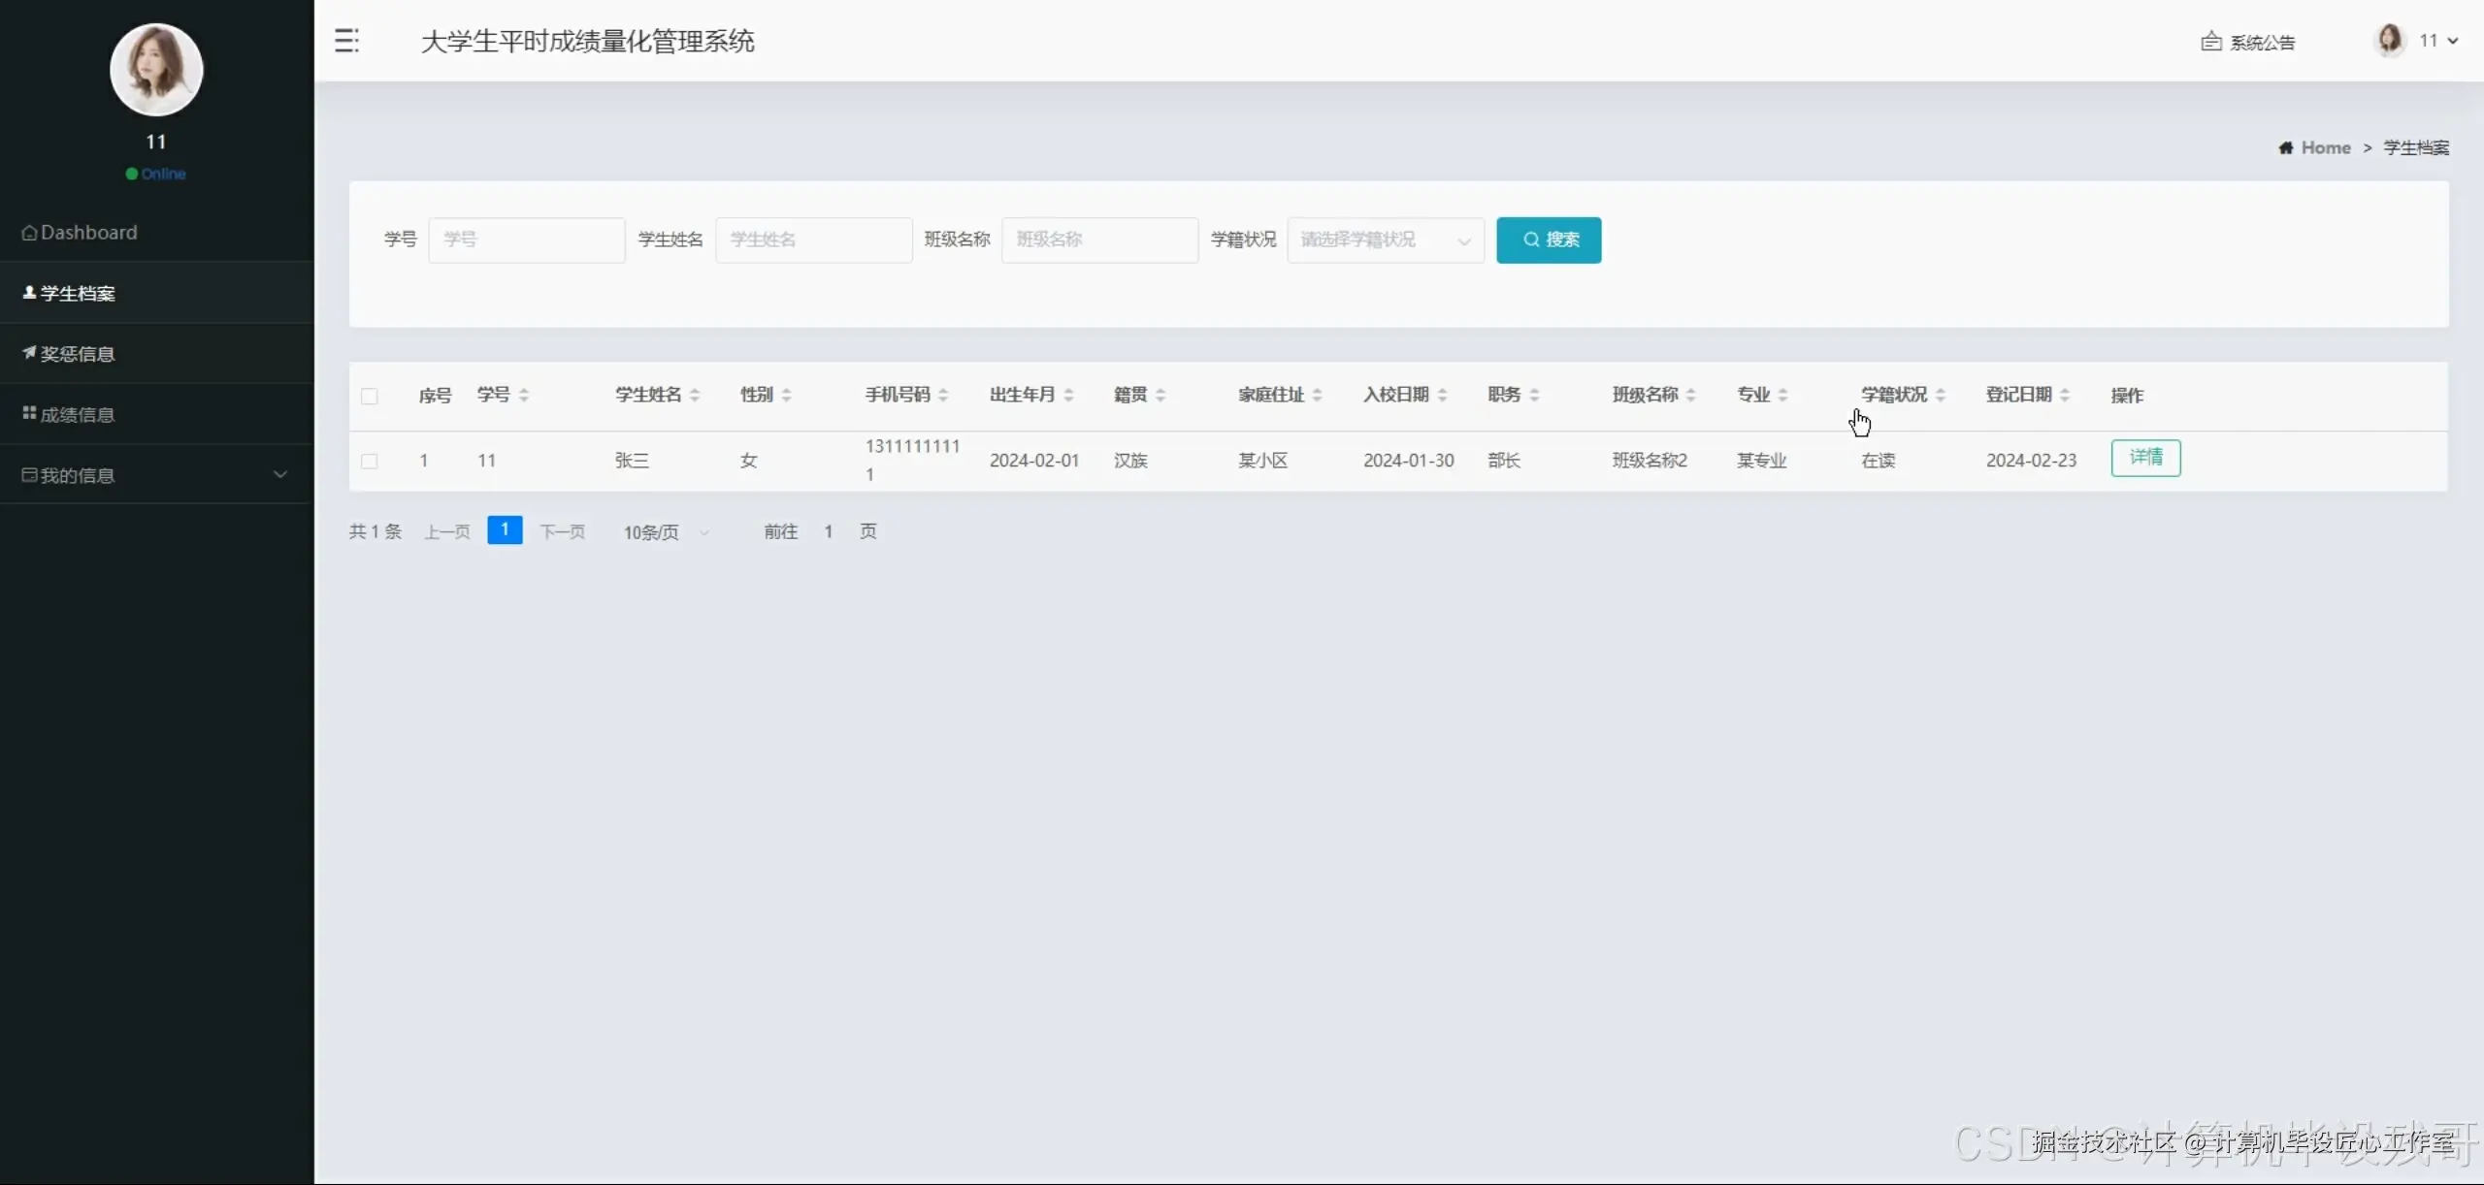Sort by 学籍状况 column arrows
The image size is (2484, 1185).
coord(1941,395)
